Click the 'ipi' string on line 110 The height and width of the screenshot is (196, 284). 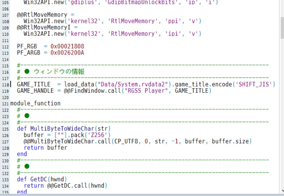[173, 34]
